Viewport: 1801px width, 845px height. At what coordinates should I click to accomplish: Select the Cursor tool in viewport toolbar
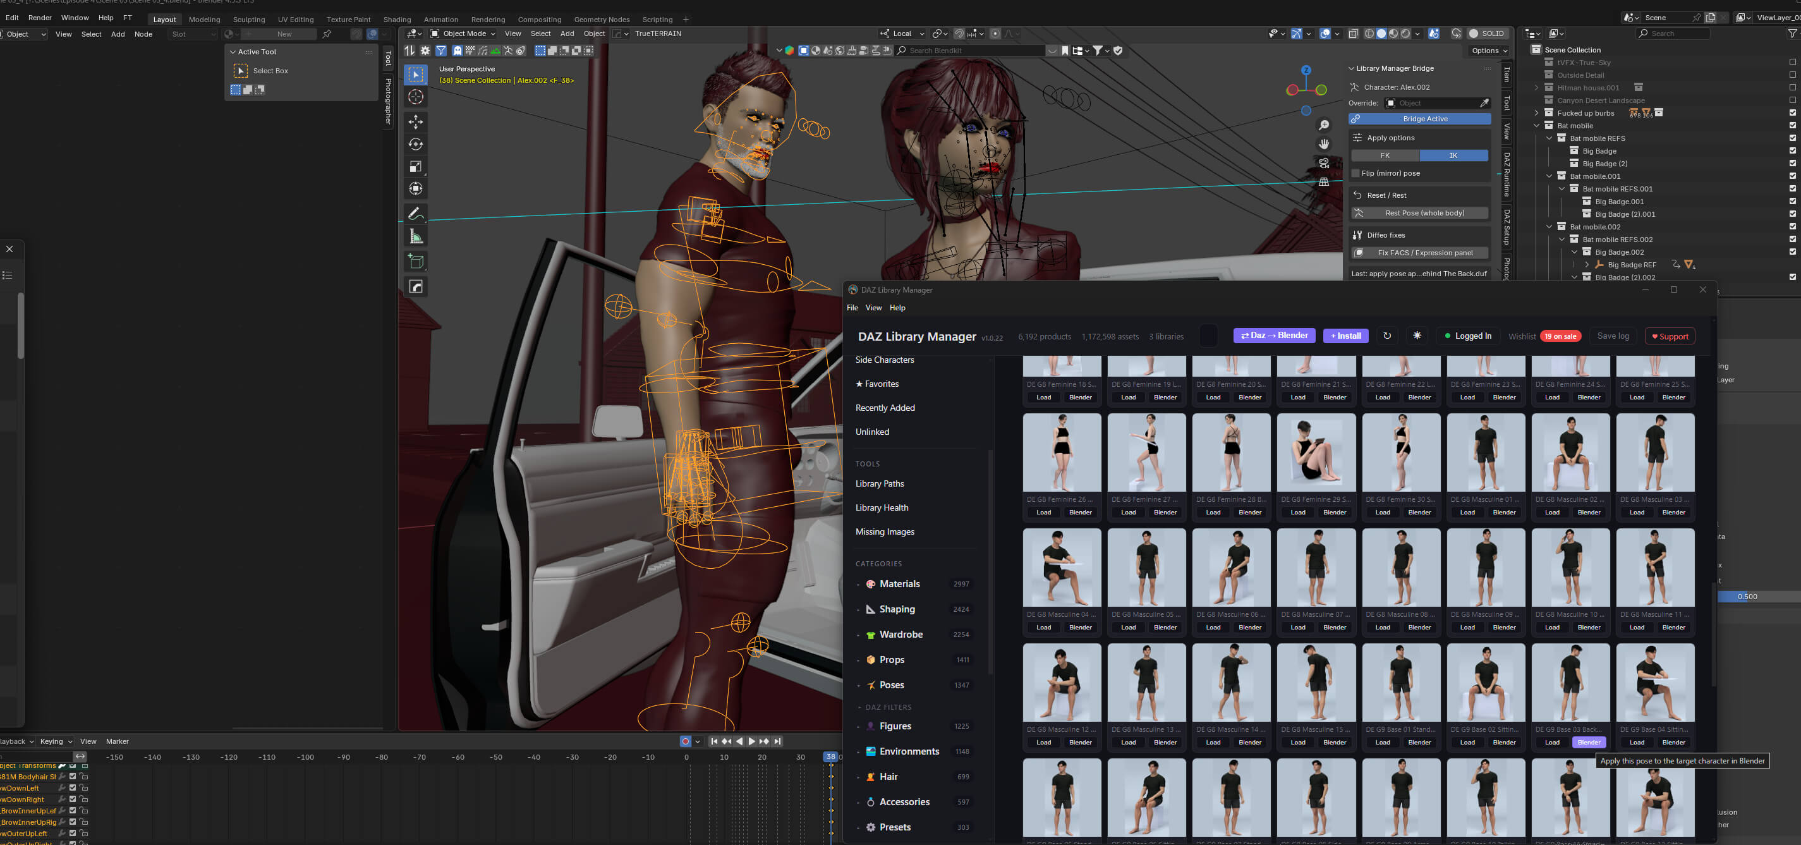point(416,97)
